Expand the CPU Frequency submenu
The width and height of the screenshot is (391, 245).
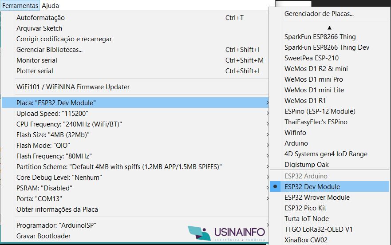135,124
